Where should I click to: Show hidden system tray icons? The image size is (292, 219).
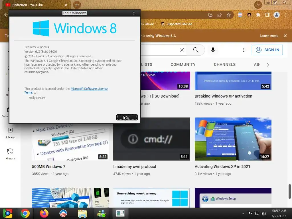click(243, 214)
